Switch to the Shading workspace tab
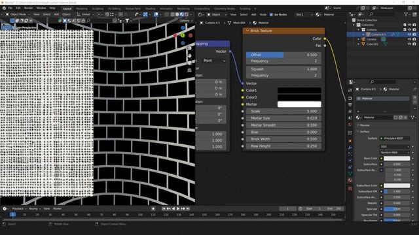Image resolution: width=419 pixels, height=235 pixels. coord(150,8)
